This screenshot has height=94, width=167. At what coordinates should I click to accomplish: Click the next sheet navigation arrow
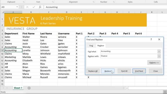tap(7, 88)
